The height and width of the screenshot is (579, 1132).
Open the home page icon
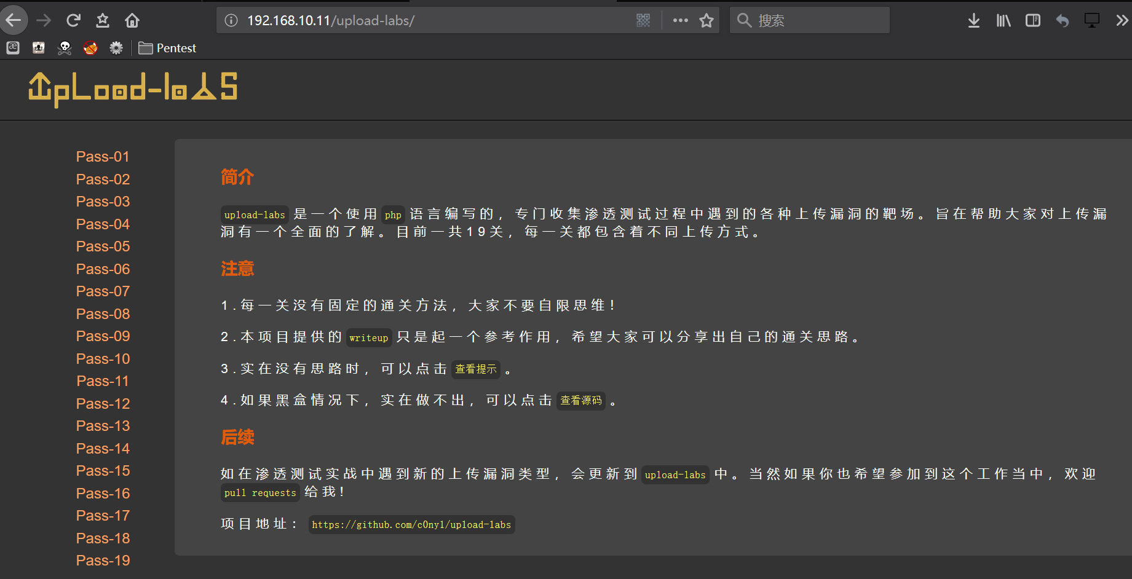click(x=132, y=20)
